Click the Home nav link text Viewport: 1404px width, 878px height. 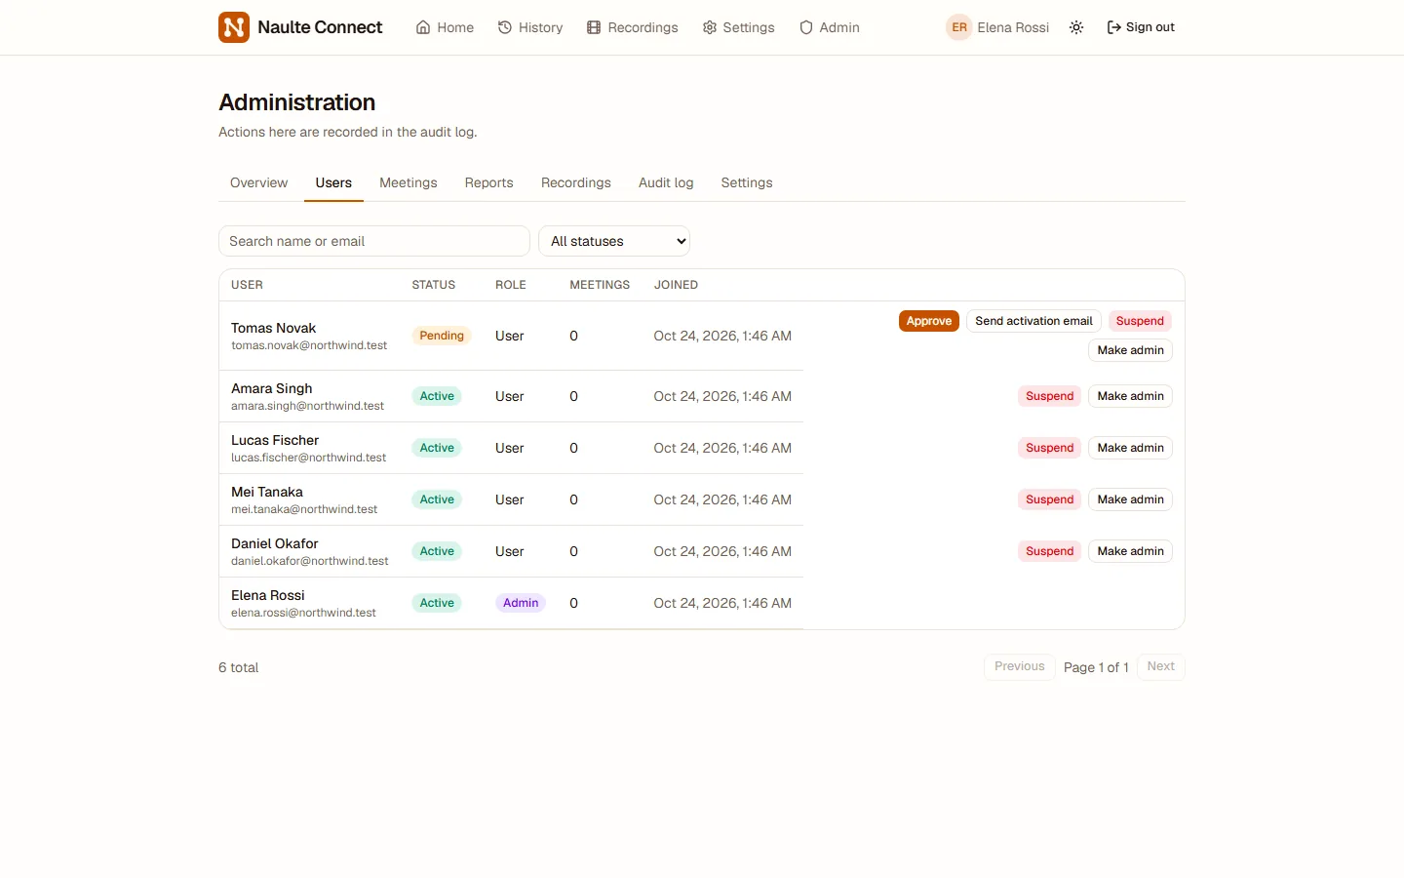coord(455,27)
